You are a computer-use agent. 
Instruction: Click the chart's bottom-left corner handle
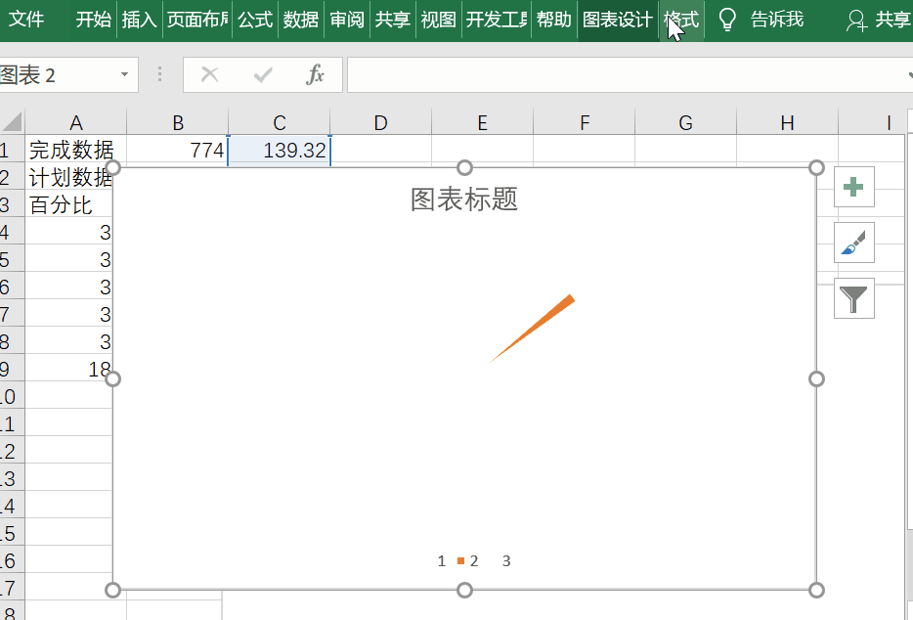pos(113,590)
